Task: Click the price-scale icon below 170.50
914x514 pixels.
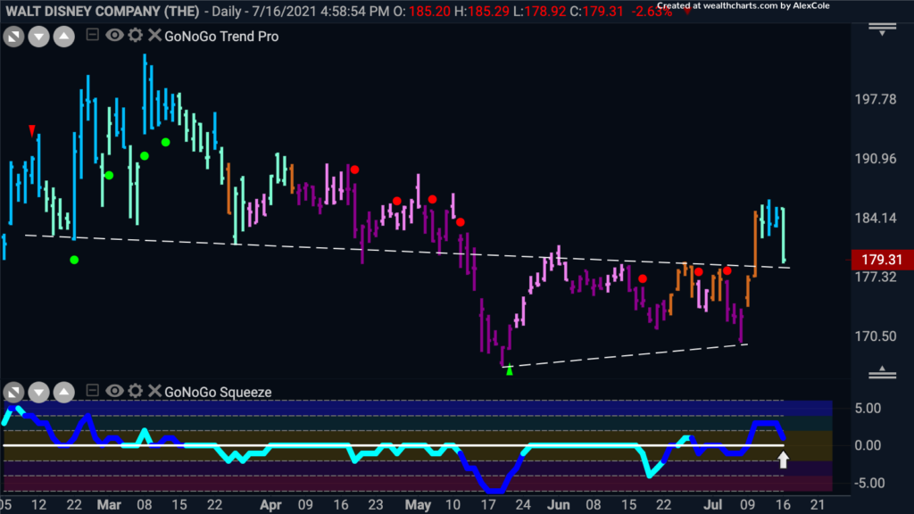Action: pyautogui.click(x=882, y=372)
